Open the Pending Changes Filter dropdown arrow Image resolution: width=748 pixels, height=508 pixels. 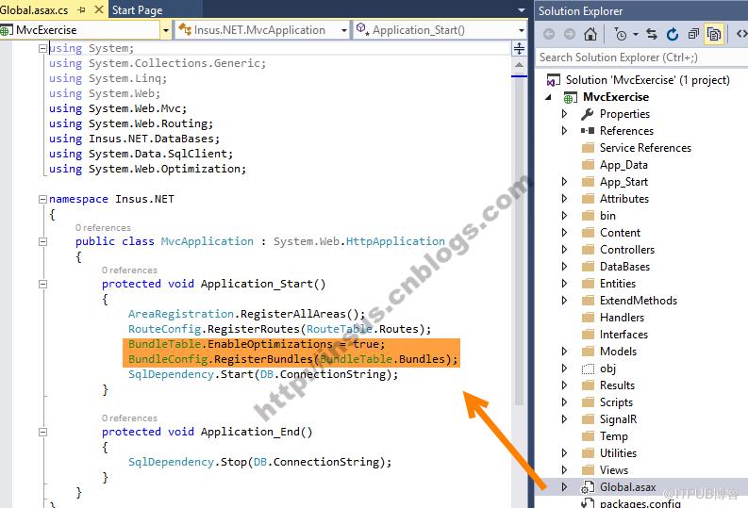[x=636, y=34]
